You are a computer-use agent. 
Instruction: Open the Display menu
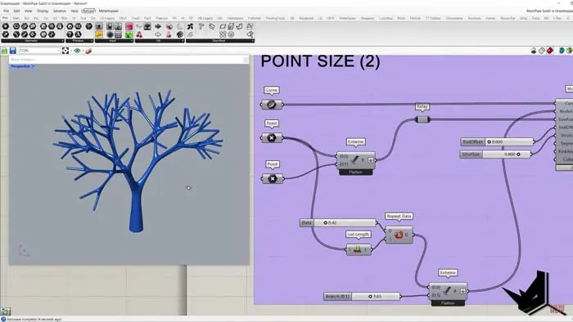(x=43, y=11)
